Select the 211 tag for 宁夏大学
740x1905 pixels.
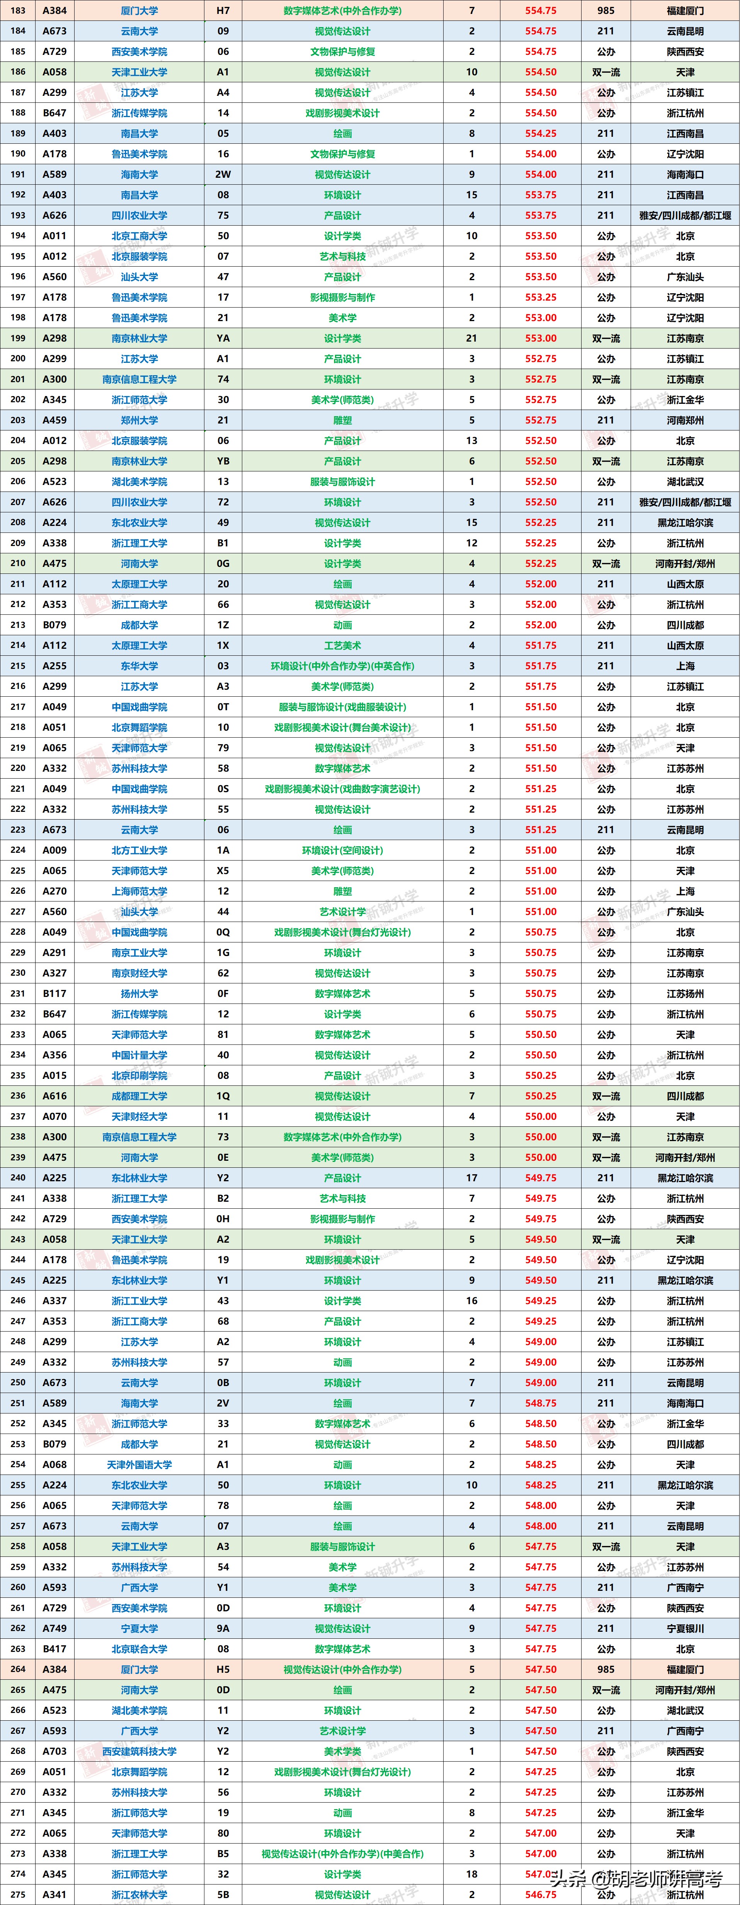tap(606, 1628)
